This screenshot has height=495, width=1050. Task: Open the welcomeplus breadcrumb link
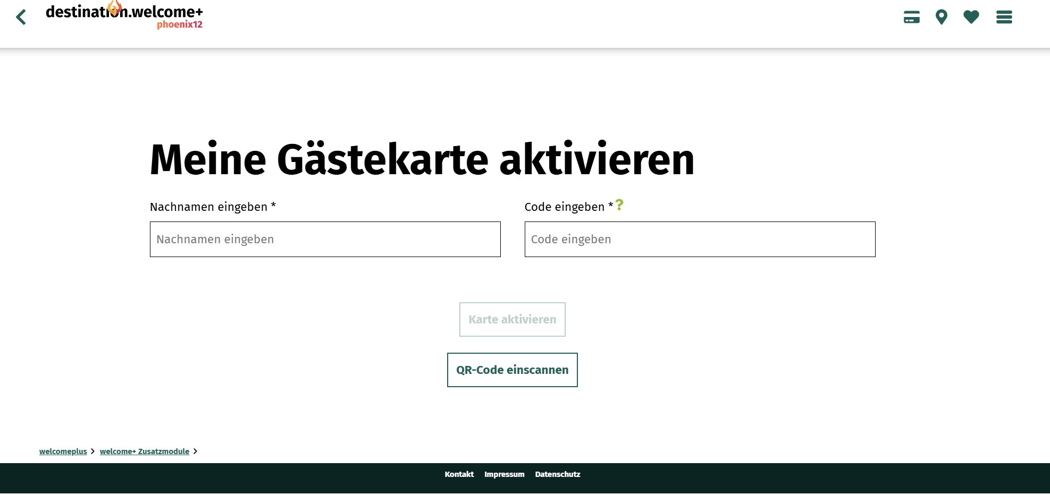[63, 451]
